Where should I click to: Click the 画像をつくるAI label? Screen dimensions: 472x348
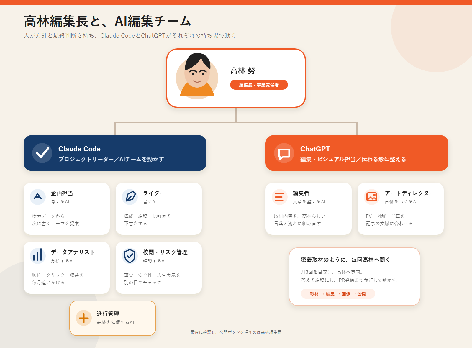pos(401,202)
